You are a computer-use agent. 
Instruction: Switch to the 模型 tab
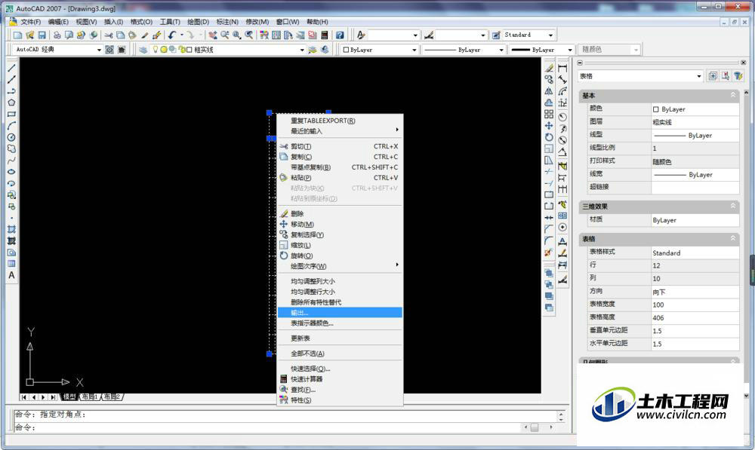tap(69, 397)
